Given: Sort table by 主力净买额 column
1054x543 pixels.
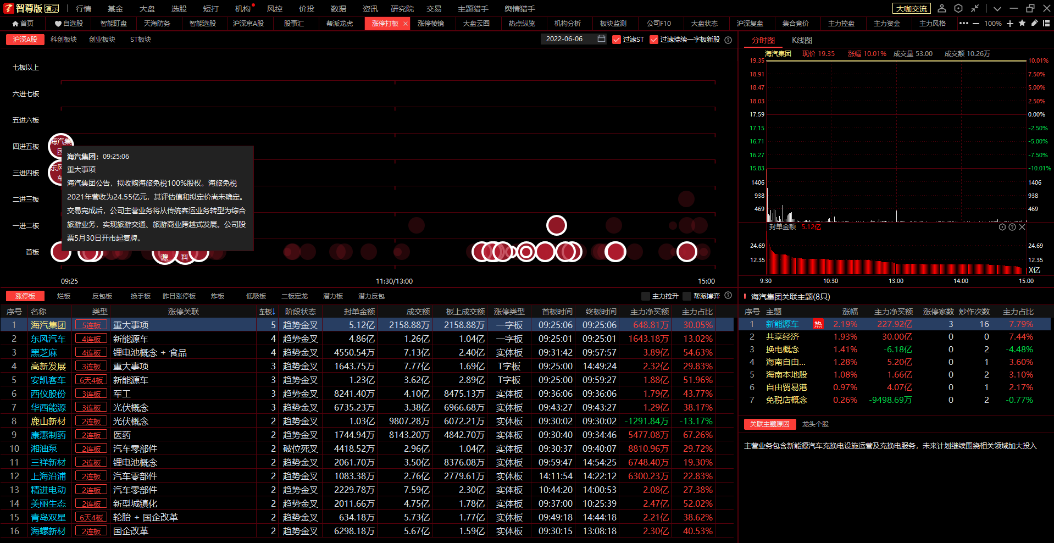Looking at the screenshot, I should (x=650, y=312).
